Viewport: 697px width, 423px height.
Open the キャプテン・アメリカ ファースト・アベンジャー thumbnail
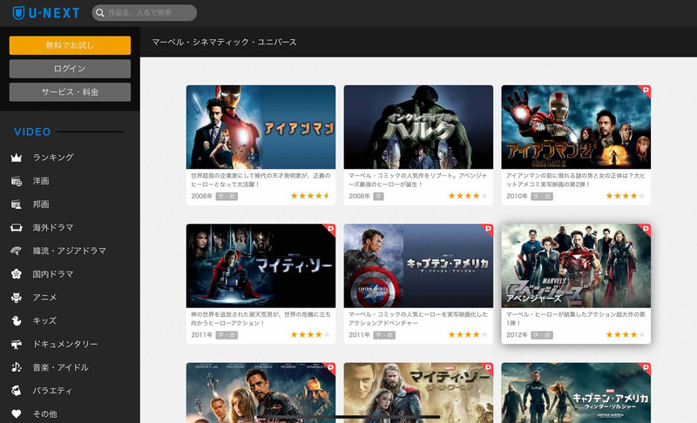pos(418,265)
